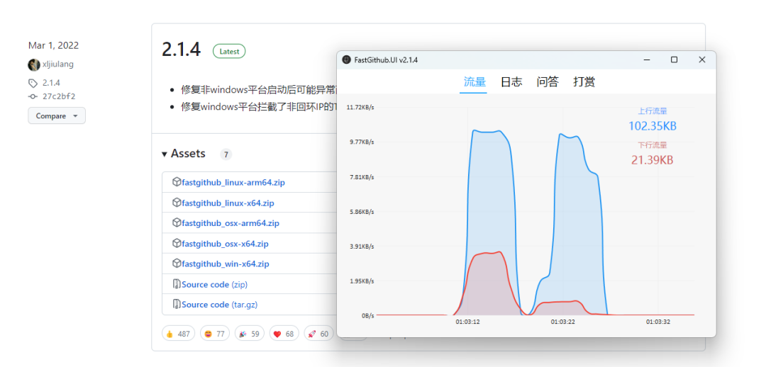Click the rocket reaction 60
This screenshot has height=367, width=766.
(318, 334)
